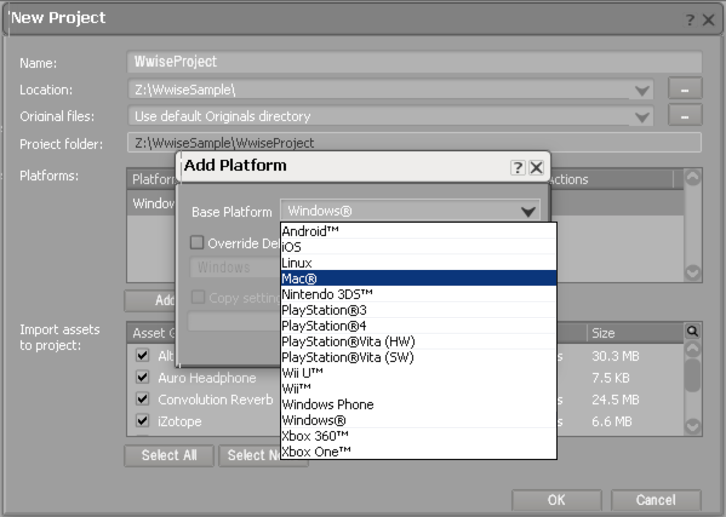Image resolution: width=726 pixels, height=517 pixels.
Task: Select the Wii™ platform option
Action: click(419, 389)
